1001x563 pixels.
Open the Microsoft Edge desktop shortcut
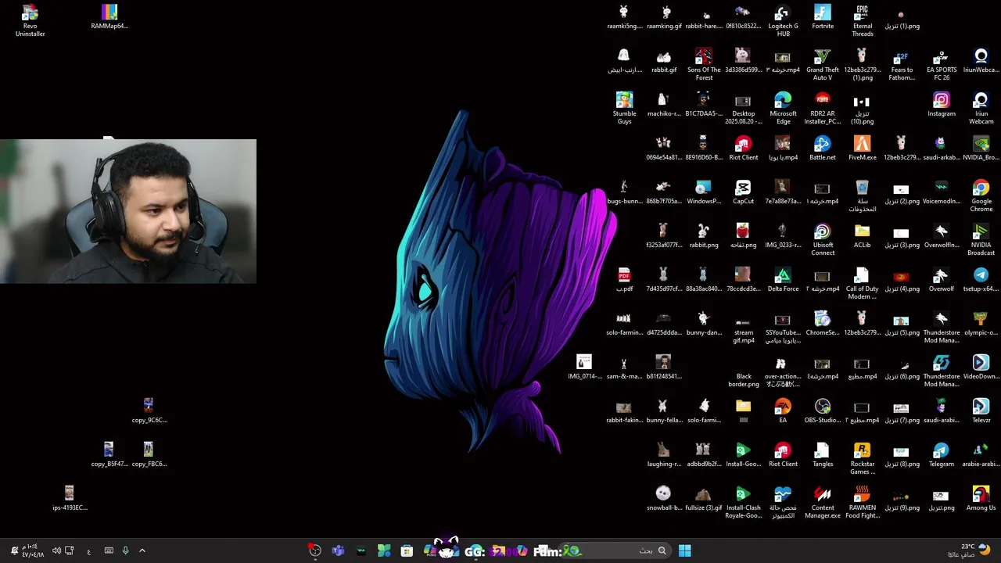coord(783,108)
